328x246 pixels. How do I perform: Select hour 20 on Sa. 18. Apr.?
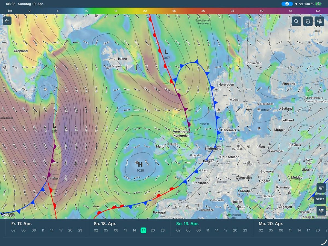153,230
